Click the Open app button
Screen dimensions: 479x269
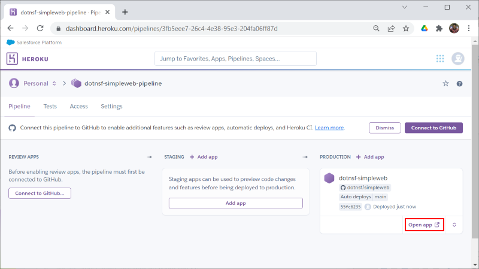(x=424, y=225)
